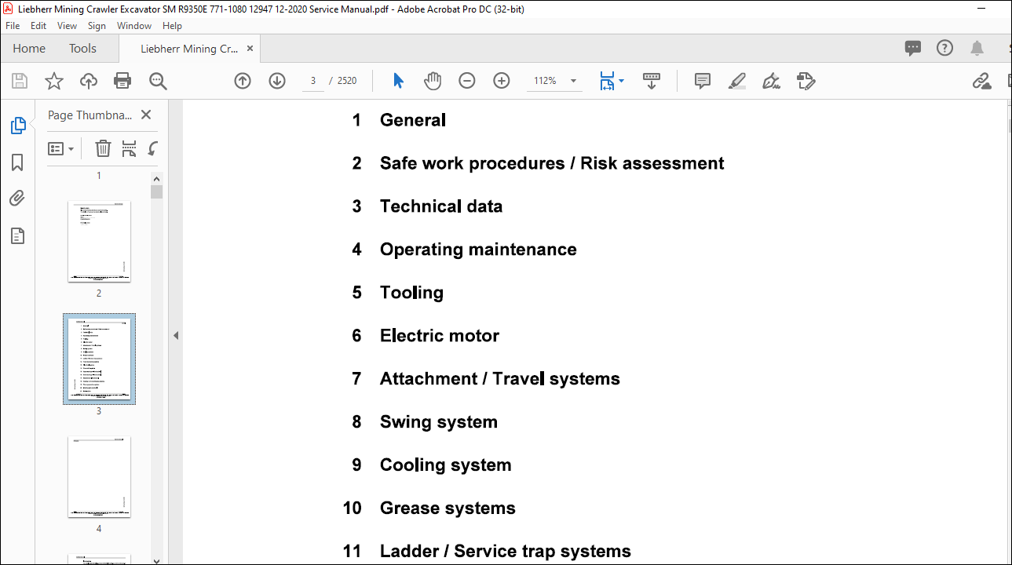Click 'Ladder / Service trap systems' entry
Viewport: 1012px width, 565px height.
point(506,552)
